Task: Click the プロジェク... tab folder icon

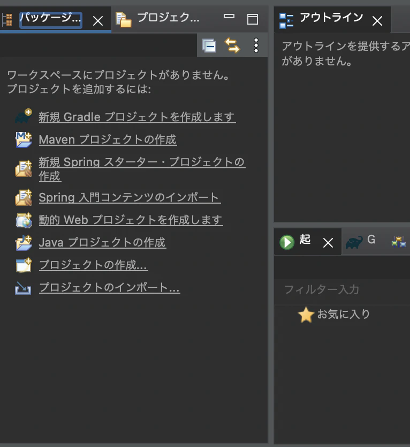Action: [123, 19]
